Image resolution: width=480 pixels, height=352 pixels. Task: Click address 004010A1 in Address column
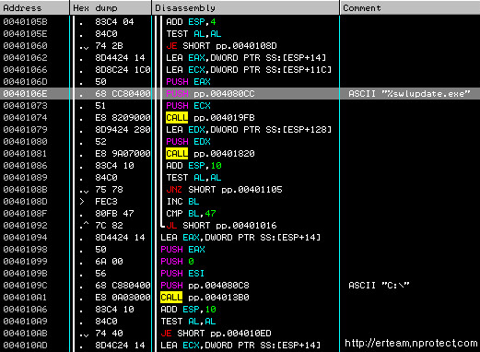[25, 298]
